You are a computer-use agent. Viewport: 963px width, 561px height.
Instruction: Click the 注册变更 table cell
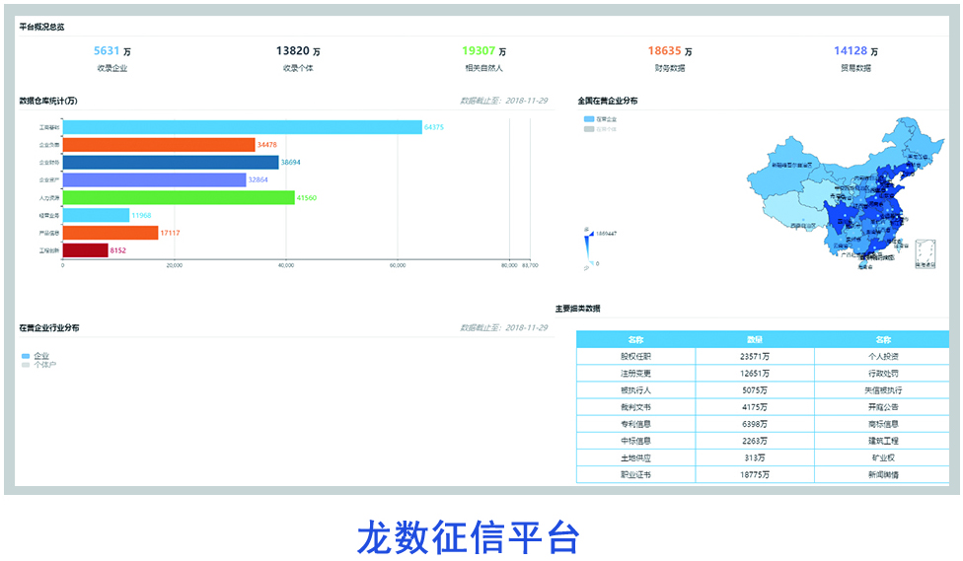coord(635,374)
